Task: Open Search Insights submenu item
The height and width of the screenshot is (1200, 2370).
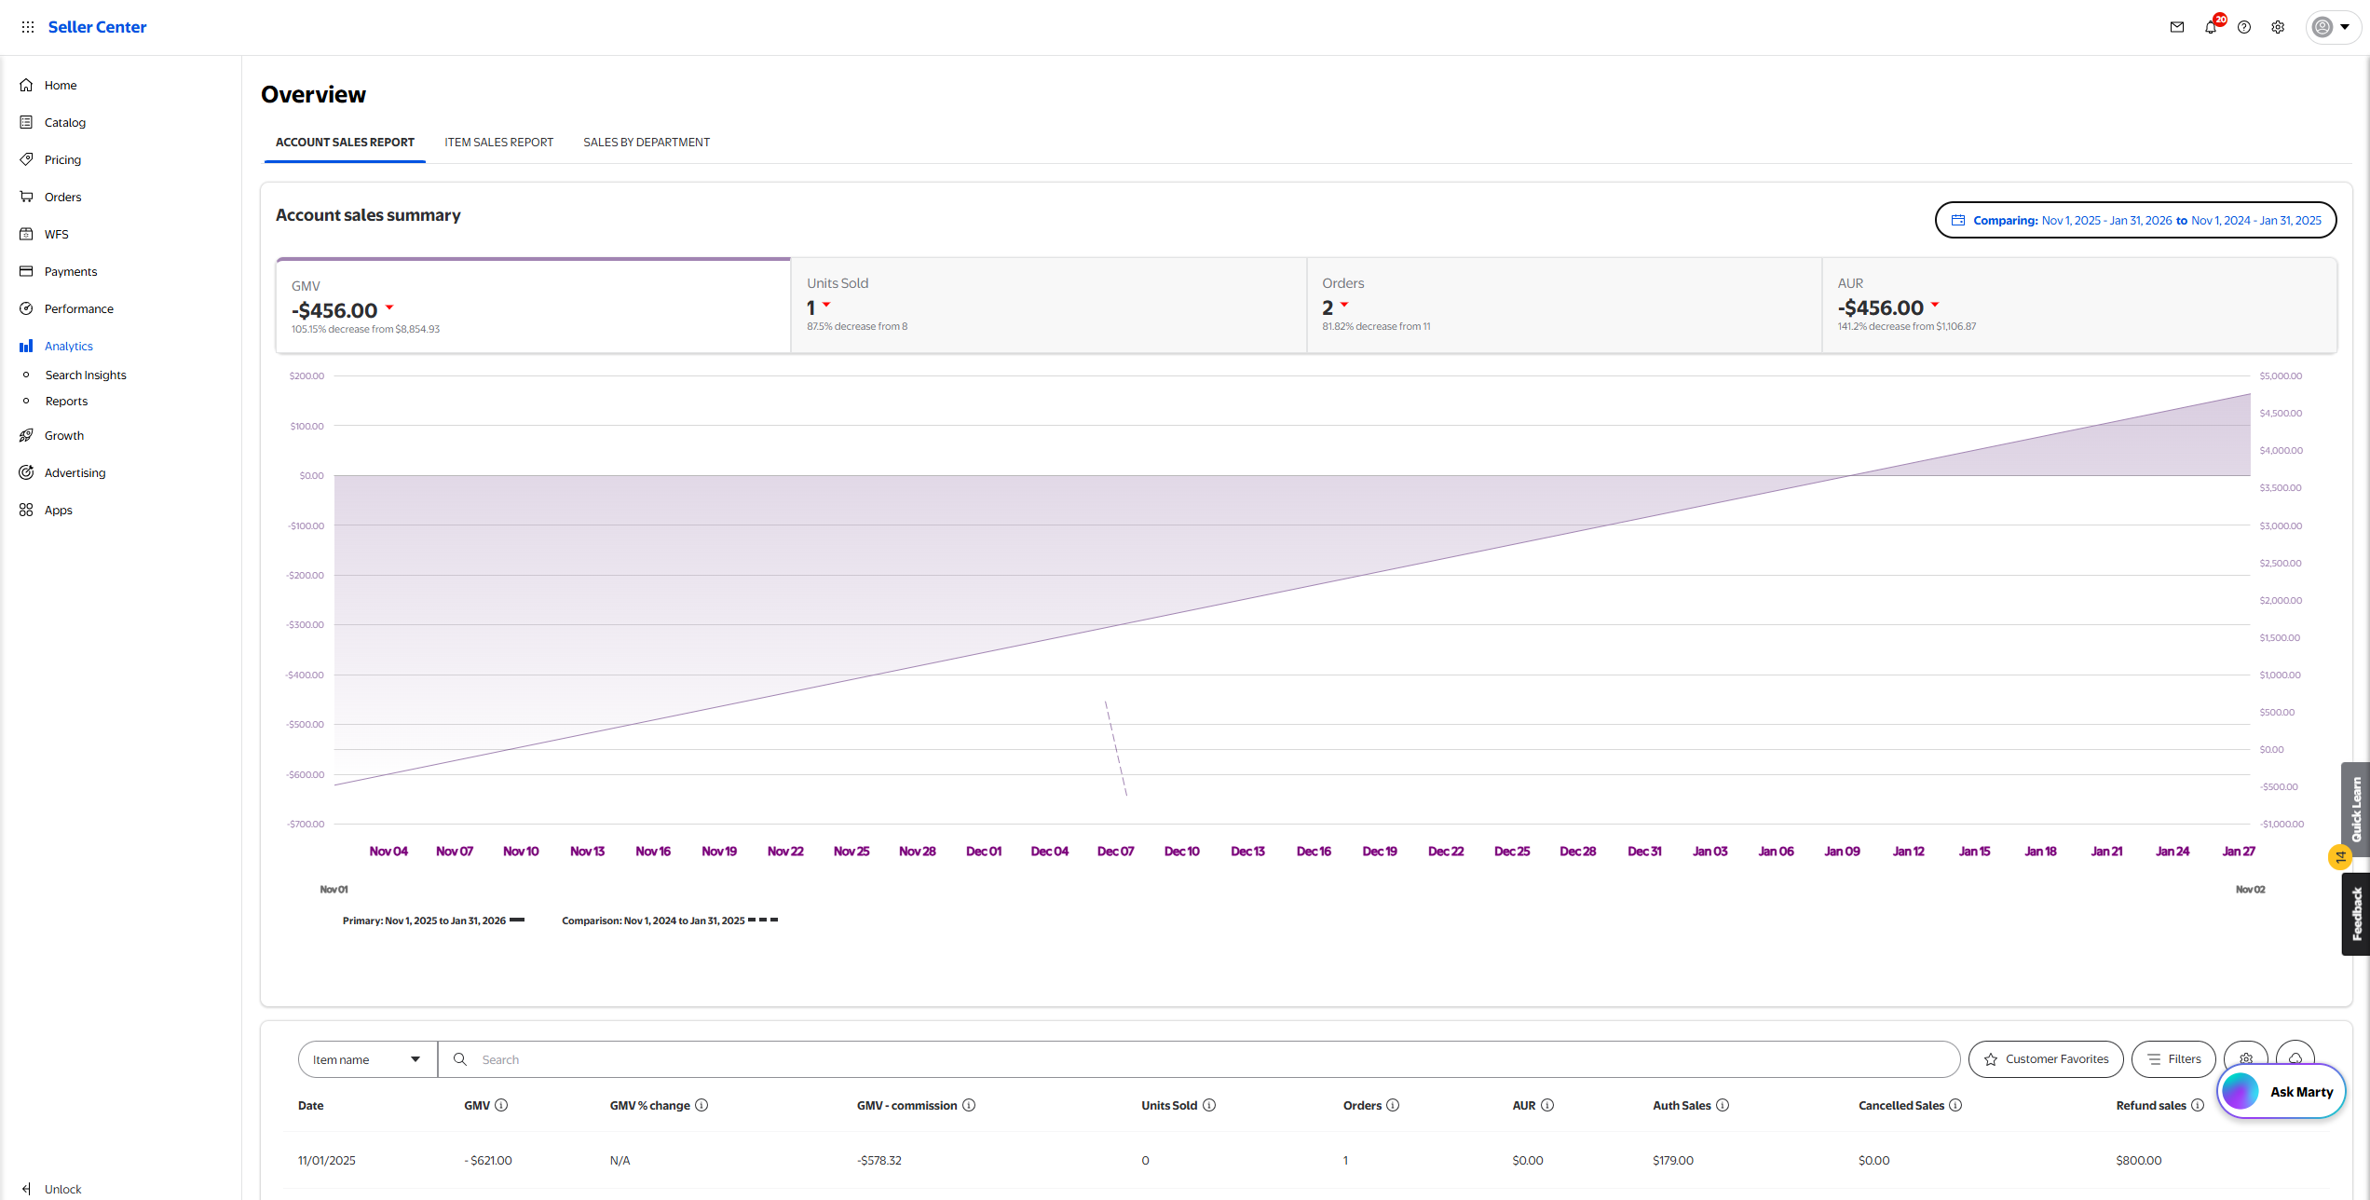Action: pos(86,375)
